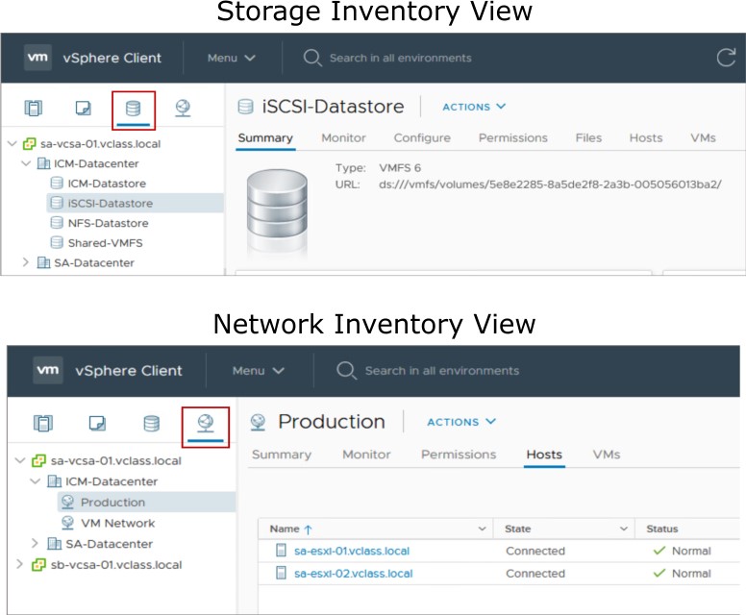Open ACTIONS dropdown for iSCSI-Datastore

(474, 107)
